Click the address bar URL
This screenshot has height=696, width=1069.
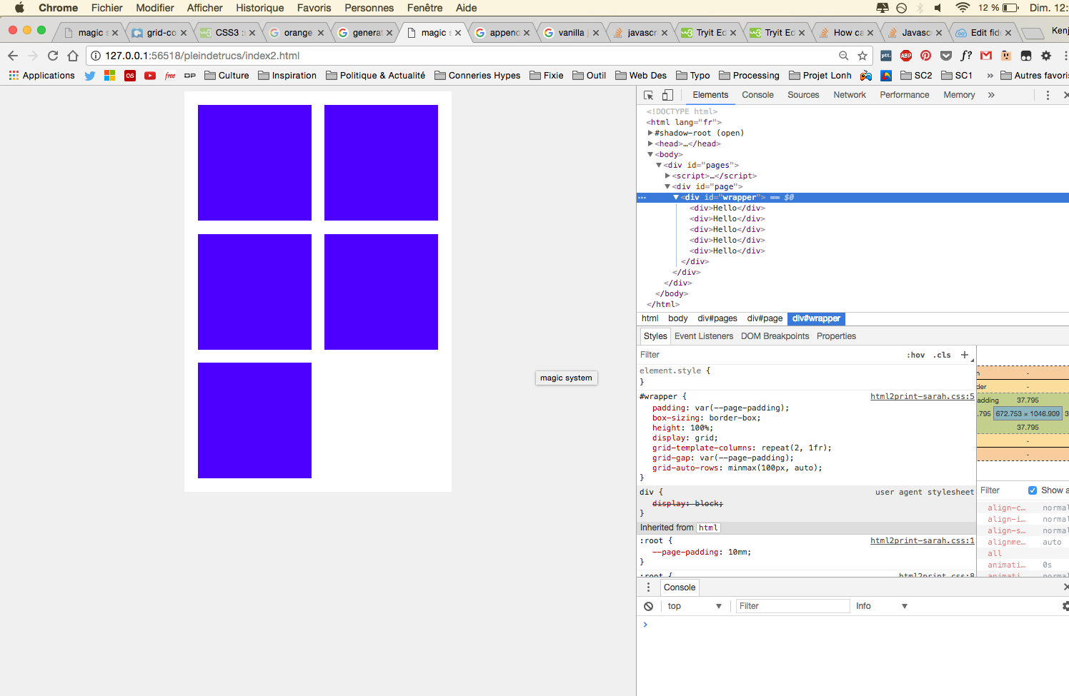[202, 56]
